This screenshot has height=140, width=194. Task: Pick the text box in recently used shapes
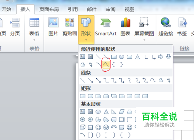(83, 57)
